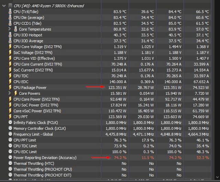
Task: Select Power Reporting Deviation (Accuracy) label
Action: point(45,158)
